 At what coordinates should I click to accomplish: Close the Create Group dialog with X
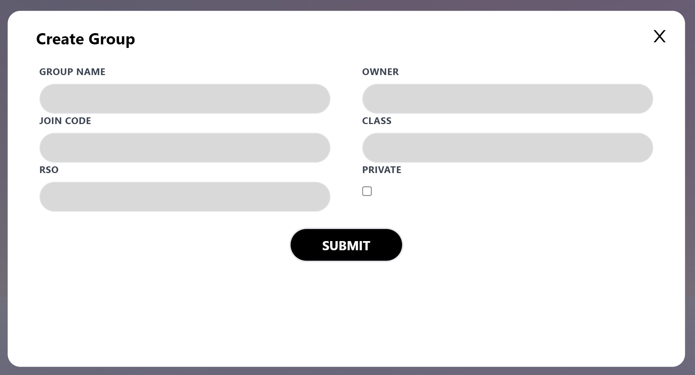point(659,36)
